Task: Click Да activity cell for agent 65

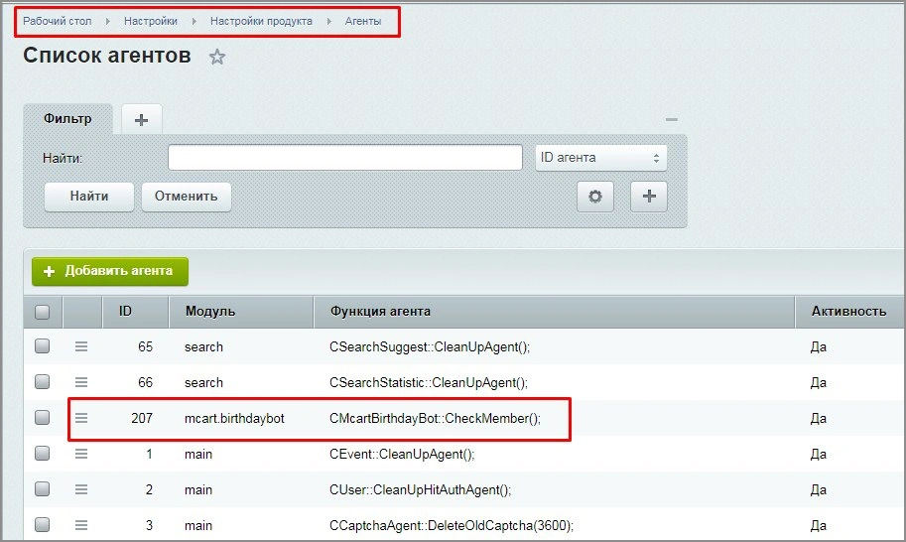Action: click(x=818, y=347)
